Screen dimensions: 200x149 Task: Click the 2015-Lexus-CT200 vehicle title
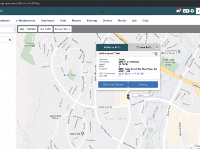[x=109, y=53]
